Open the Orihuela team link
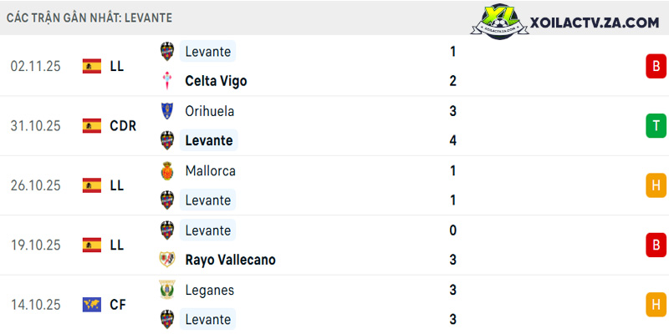This screenshot has width=669, height=334. [210, 111]
